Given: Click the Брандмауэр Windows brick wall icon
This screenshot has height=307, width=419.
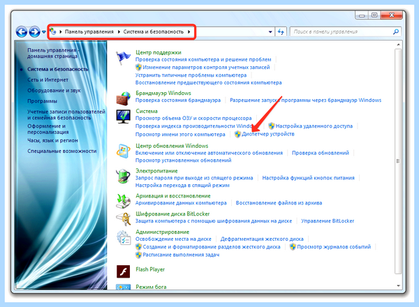Looking at the screenshot, I should pos(123,98).
